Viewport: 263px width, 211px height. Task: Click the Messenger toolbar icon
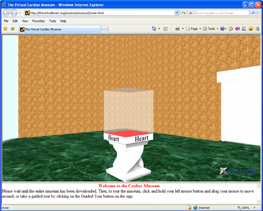click(257, 29)
